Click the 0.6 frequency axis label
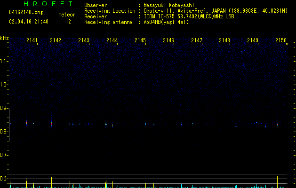 [x=4, y=179]
